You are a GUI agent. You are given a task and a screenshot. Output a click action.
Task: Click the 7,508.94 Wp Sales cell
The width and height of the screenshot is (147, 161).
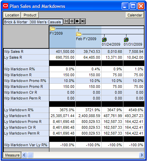(134, 51)
